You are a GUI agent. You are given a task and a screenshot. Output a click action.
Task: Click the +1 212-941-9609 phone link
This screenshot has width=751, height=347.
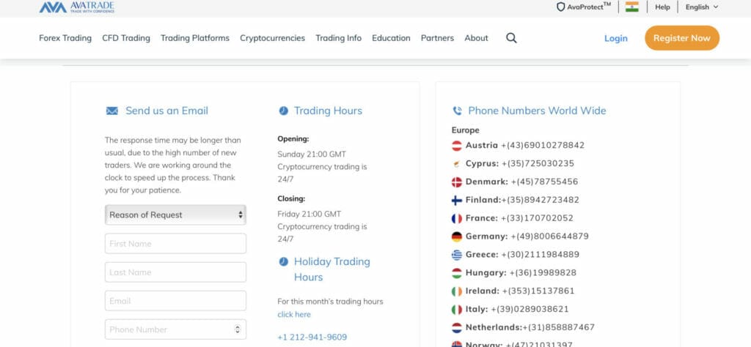point(312,337)
